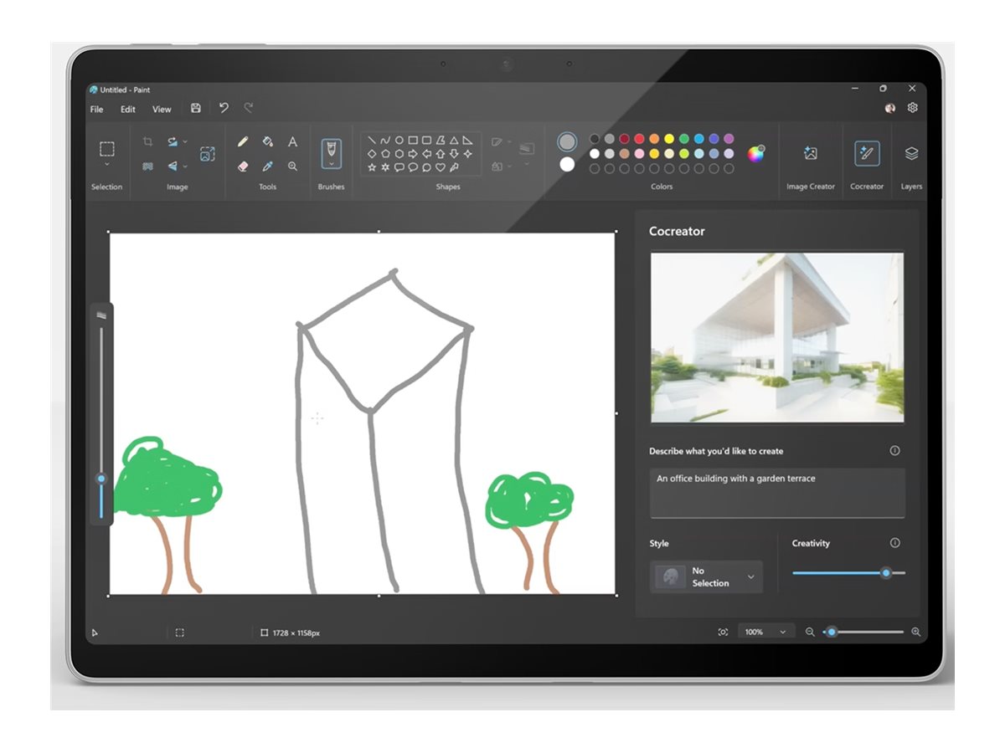Select the five-pointed star shape
Image resolution: width=1005 pixels, height=753 pixels.
pos(371,166)
